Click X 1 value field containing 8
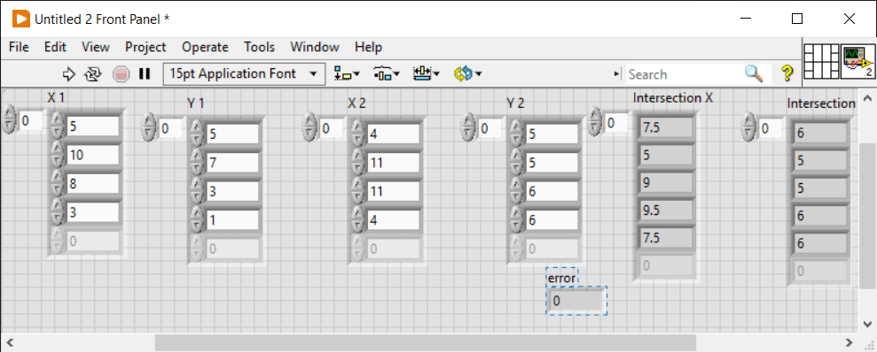This screenshot has height=352, width=877. click(x=93, y=184)
